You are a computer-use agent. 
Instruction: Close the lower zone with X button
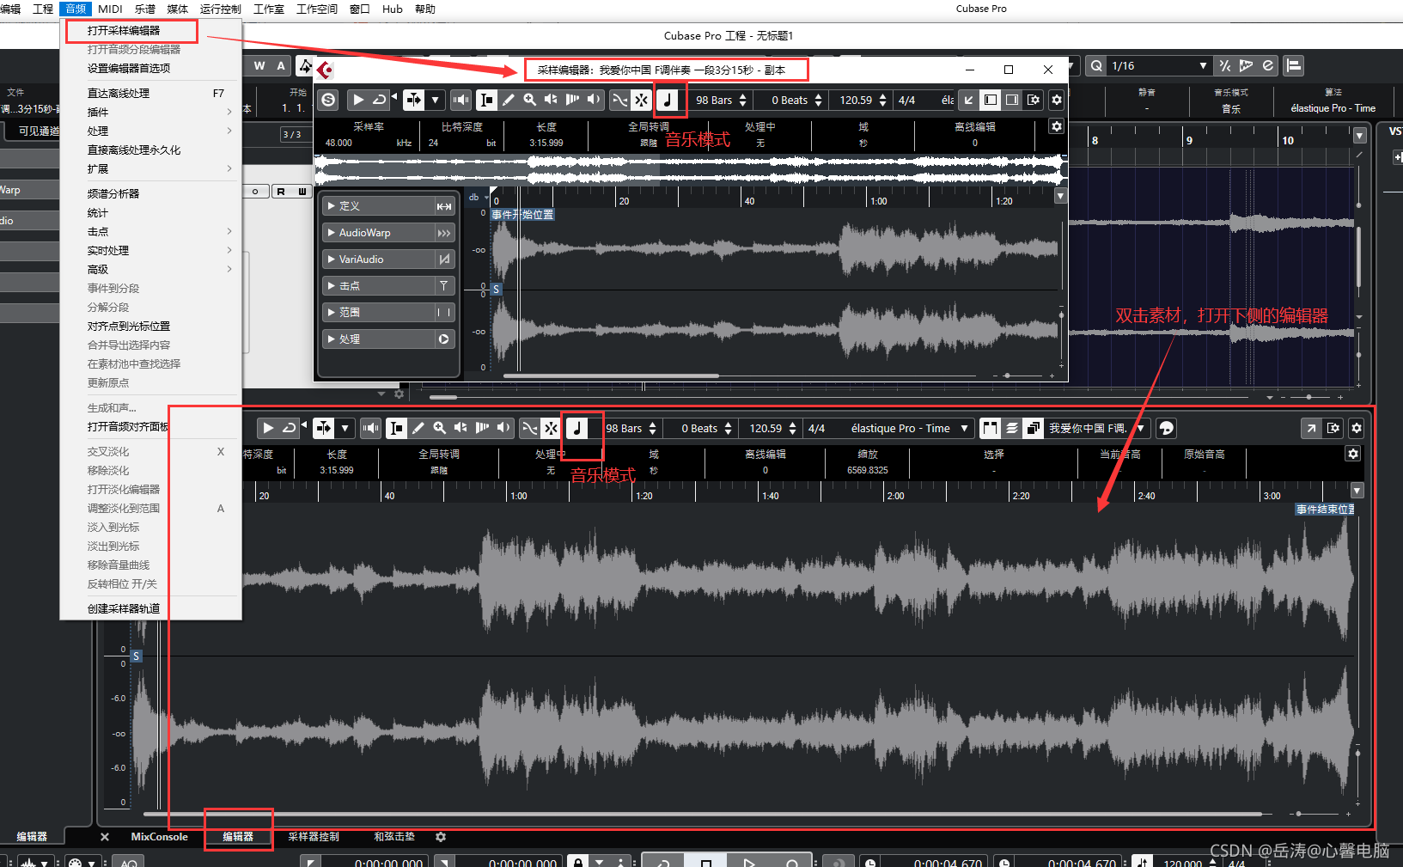(x=105, y=837)
